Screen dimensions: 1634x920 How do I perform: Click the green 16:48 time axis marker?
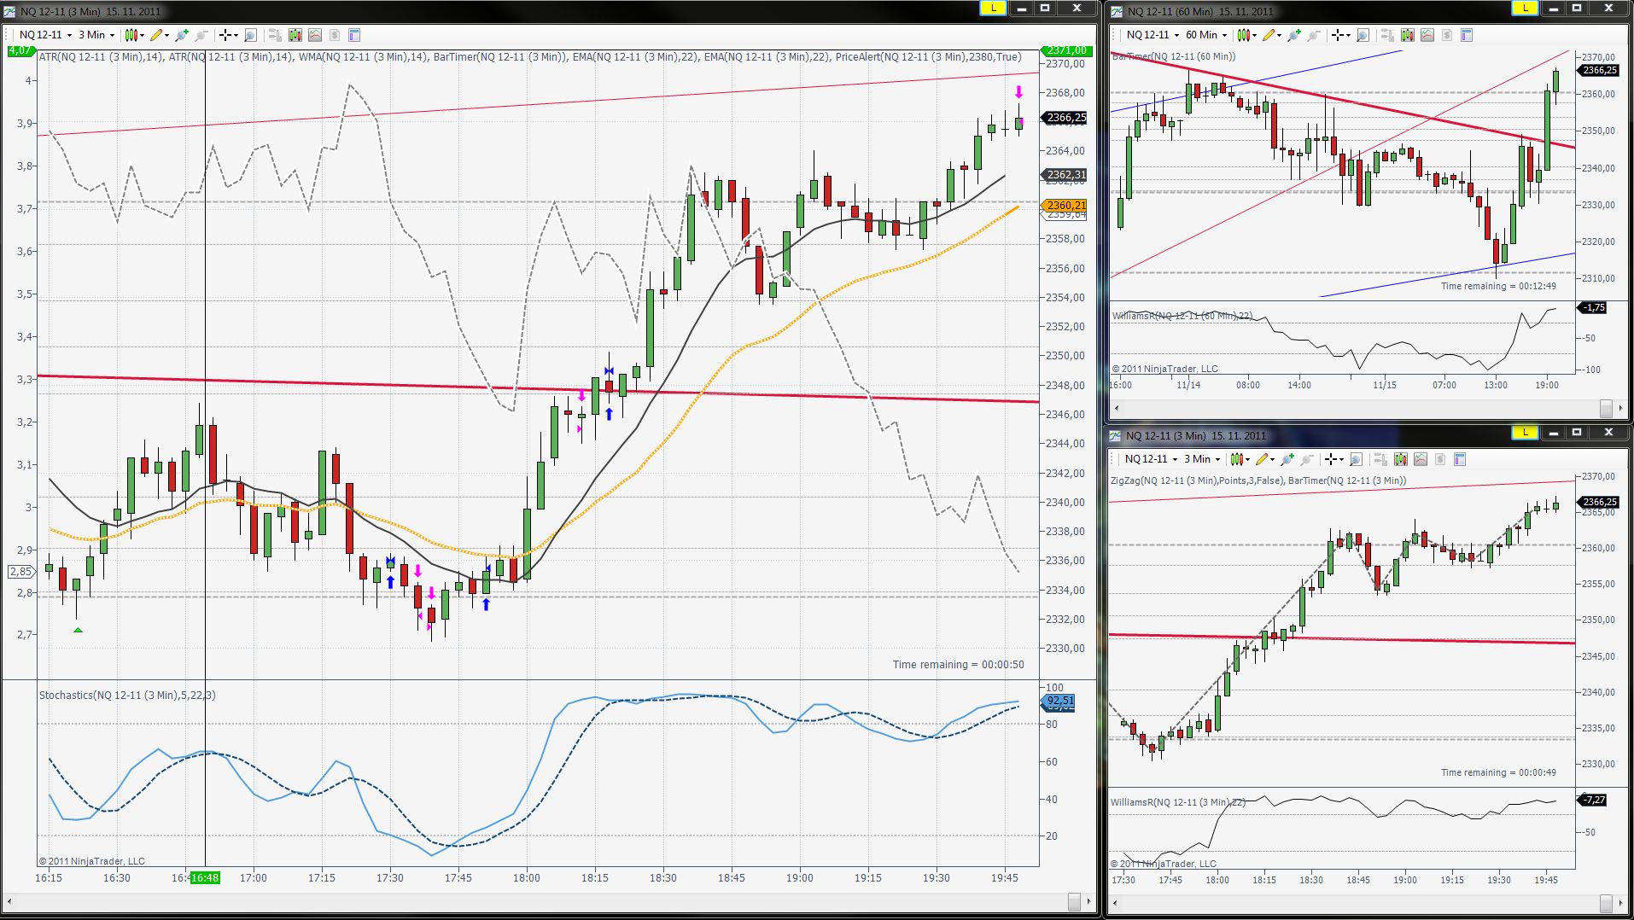tap(205, 877)
